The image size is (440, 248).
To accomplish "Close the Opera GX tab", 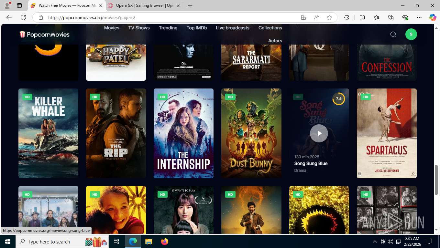I will coord(178,5).
